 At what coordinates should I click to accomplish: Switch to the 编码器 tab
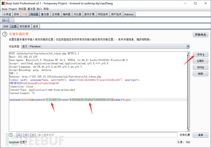66,14
